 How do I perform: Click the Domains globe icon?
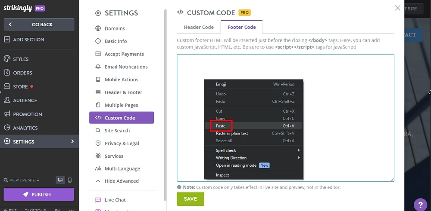[98, 28]
